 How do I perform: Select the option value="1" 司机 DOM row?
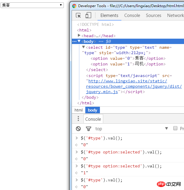pos(128,64)
